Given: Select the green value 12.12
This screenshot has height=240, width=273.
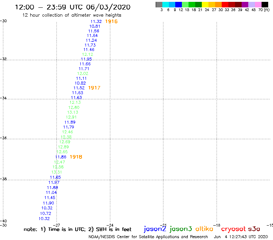Looking at the screenshot, I should (x=87, y=54).
